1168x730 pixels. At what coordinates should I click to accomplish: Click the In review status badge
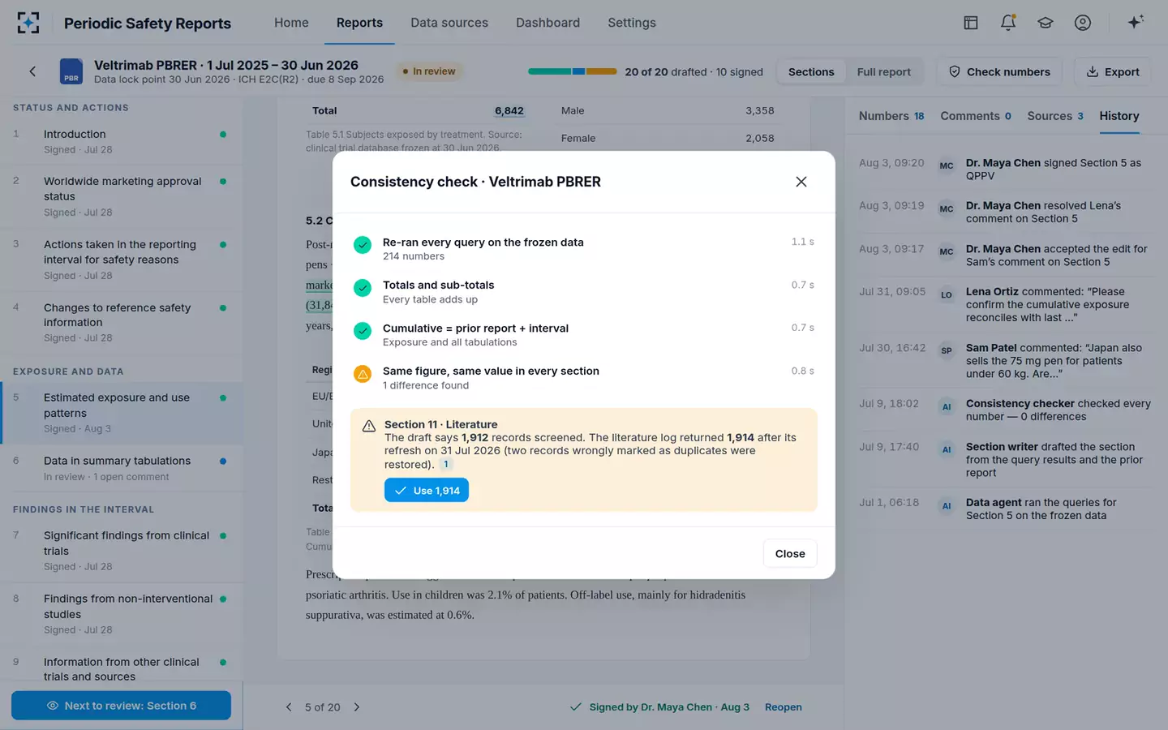pyautogui.click(x=429, y=71)
